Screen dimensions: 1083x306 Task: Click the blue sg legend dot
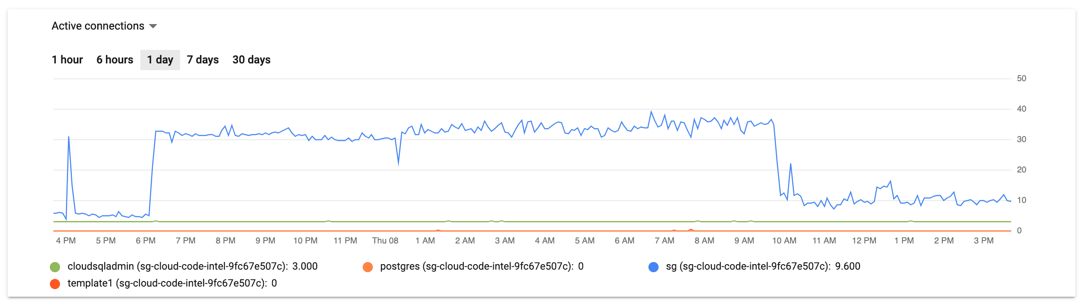pyautogui.click(x=654, y=267)
